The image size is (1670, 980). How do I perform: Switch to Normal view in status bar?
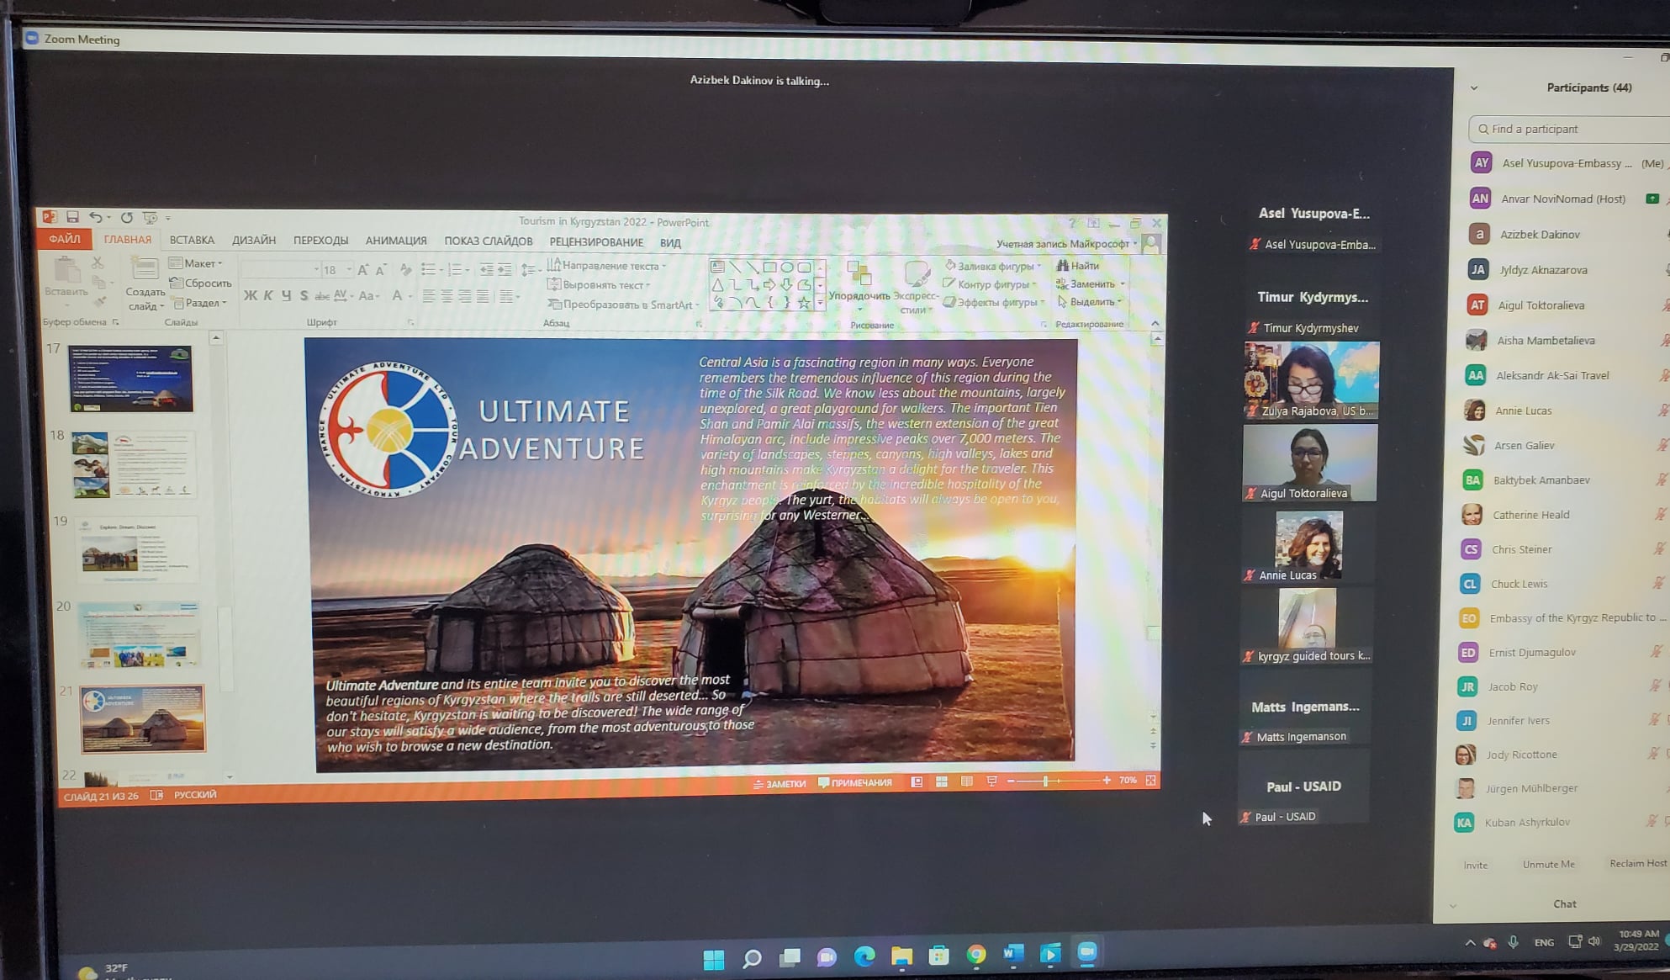click(x=917, y=781)
